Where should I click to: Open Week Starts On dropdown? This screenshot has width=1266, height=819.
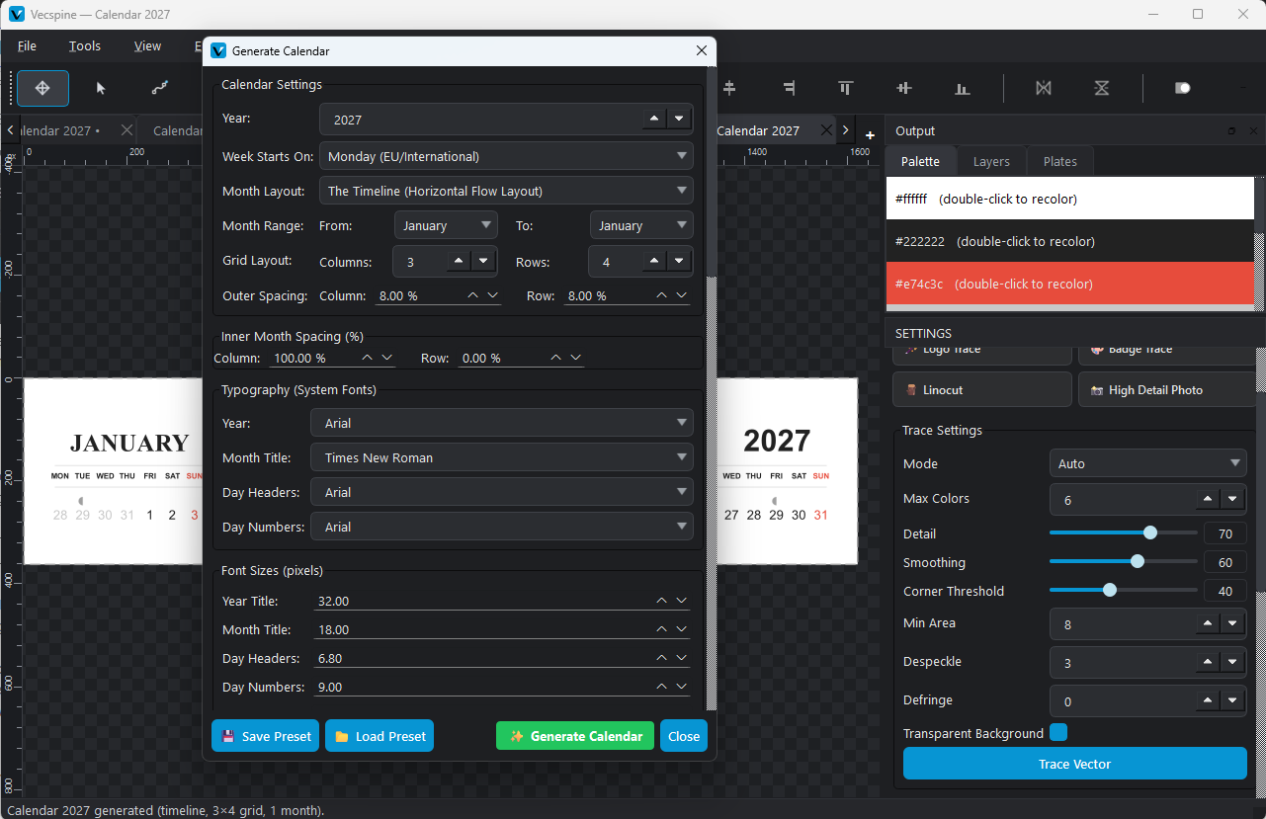(506, 156)
